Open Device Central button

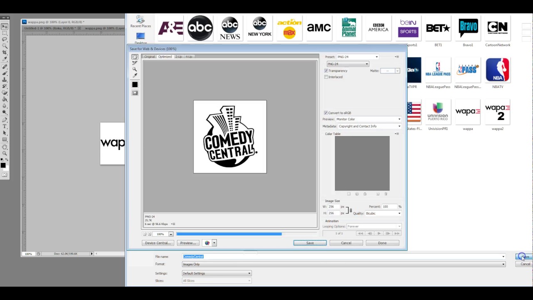[x=158, y=243]
